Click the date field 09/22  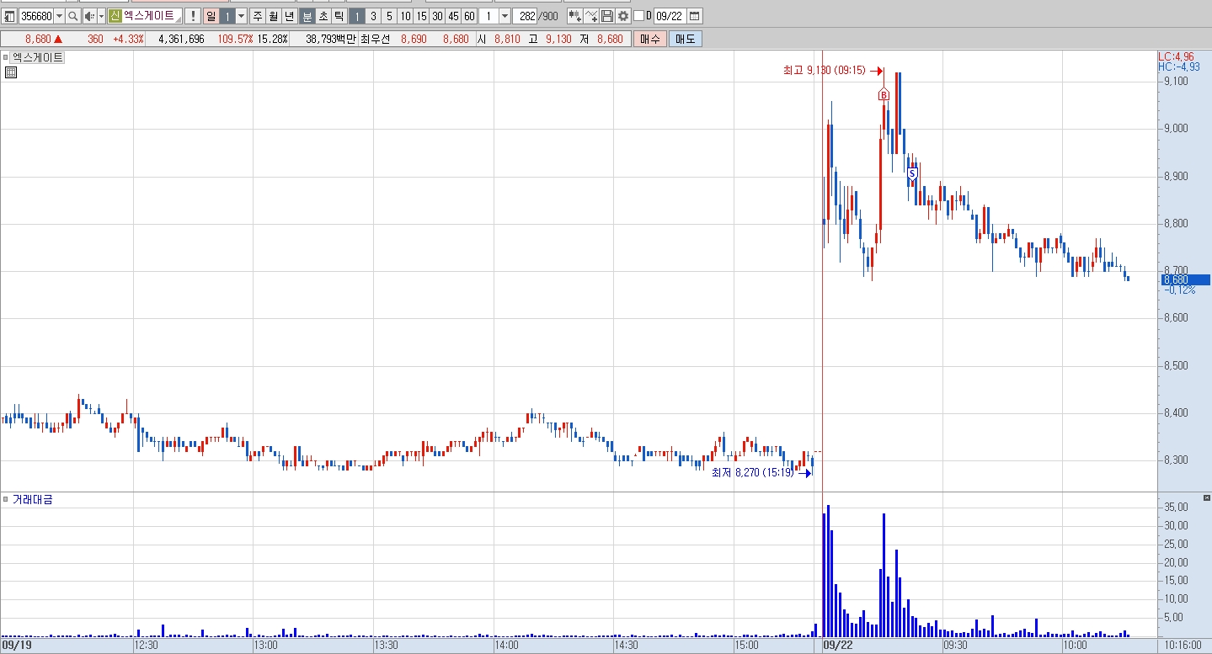(x=669, y=16)
